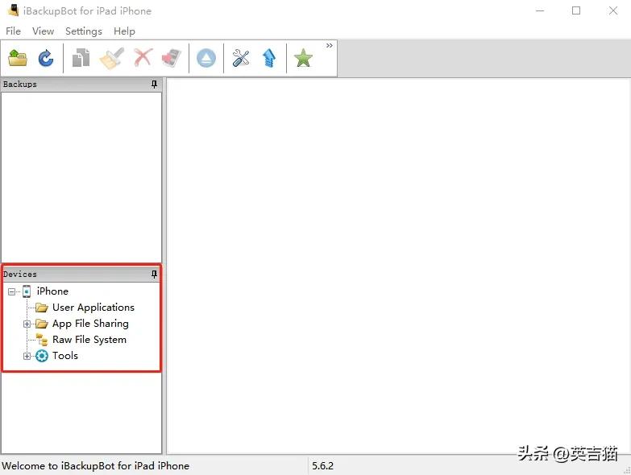Screen dimensions: 631x475
Task: Click the wrench and screwdriver tools icon
Action: click(x=241, y=58)
